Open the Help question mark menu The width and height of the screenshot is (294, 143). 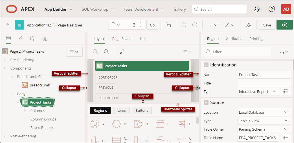click(x=271, y=9)
